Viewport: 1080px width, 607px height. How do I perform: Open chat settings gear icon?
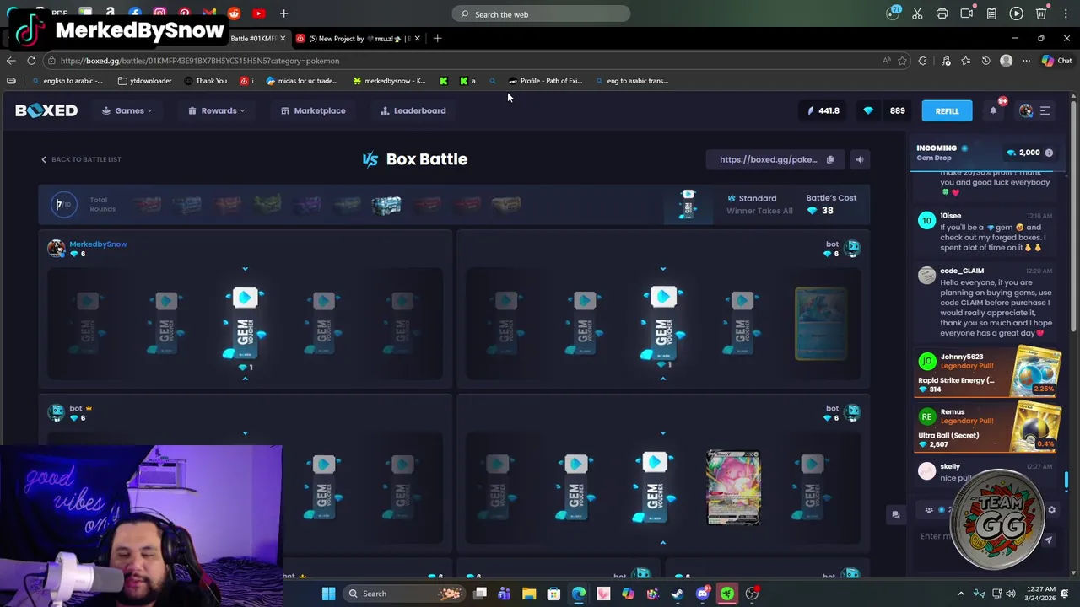1051,510
